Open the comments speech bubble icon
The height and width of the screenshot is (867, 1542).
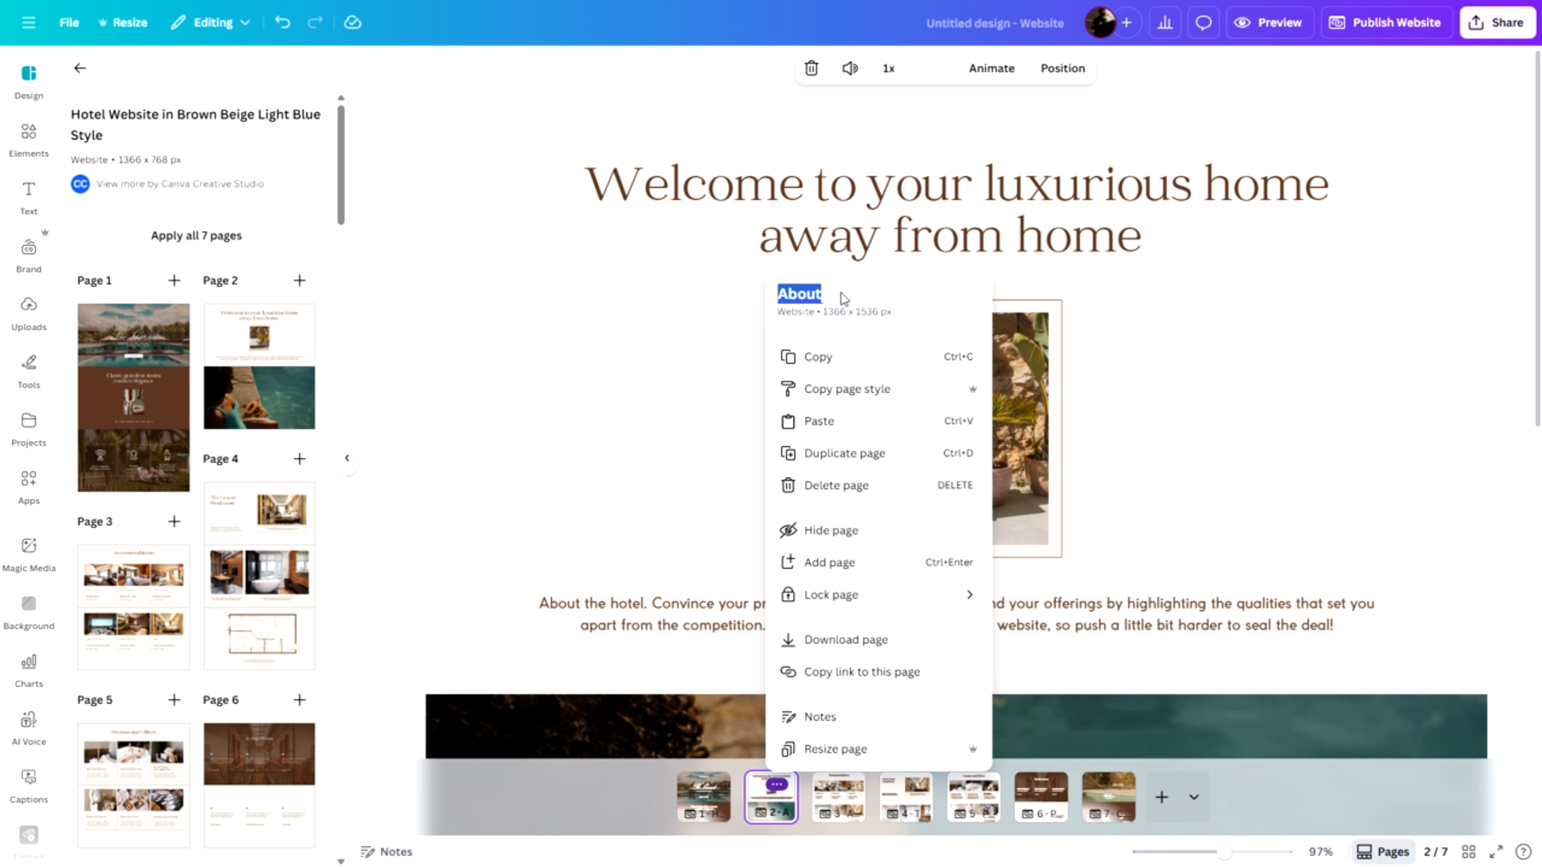pos(1203,22)
